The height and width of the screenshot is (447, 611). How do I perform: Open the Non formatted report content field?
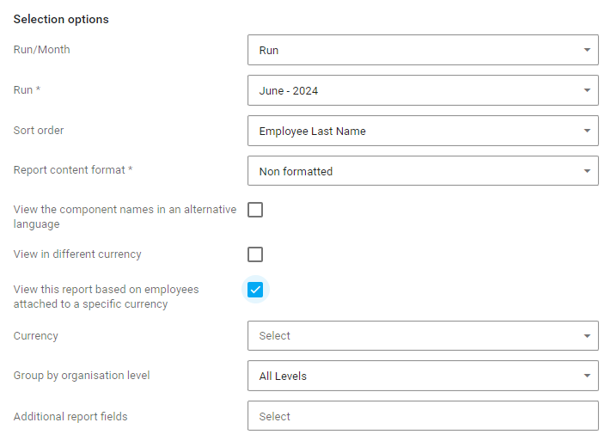(412, 171)
